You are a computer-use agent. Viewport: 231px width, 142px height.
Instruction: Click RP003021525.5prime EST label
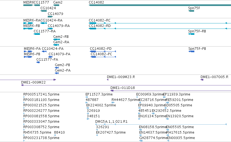42,105
